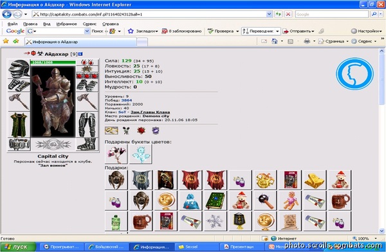Open the Правка menu
386x252 pixels.
tap(30, 24)
